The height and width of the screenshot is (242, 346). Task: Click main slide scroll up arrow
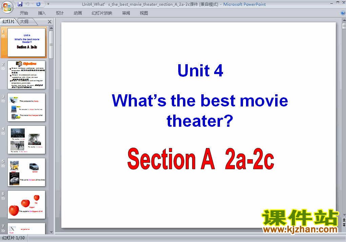[344, 20]
